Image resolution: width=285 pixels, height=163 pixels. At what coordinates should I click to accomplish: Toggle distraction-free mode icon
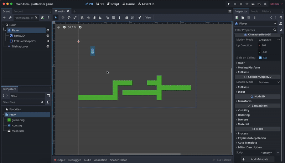click(230, 11)
